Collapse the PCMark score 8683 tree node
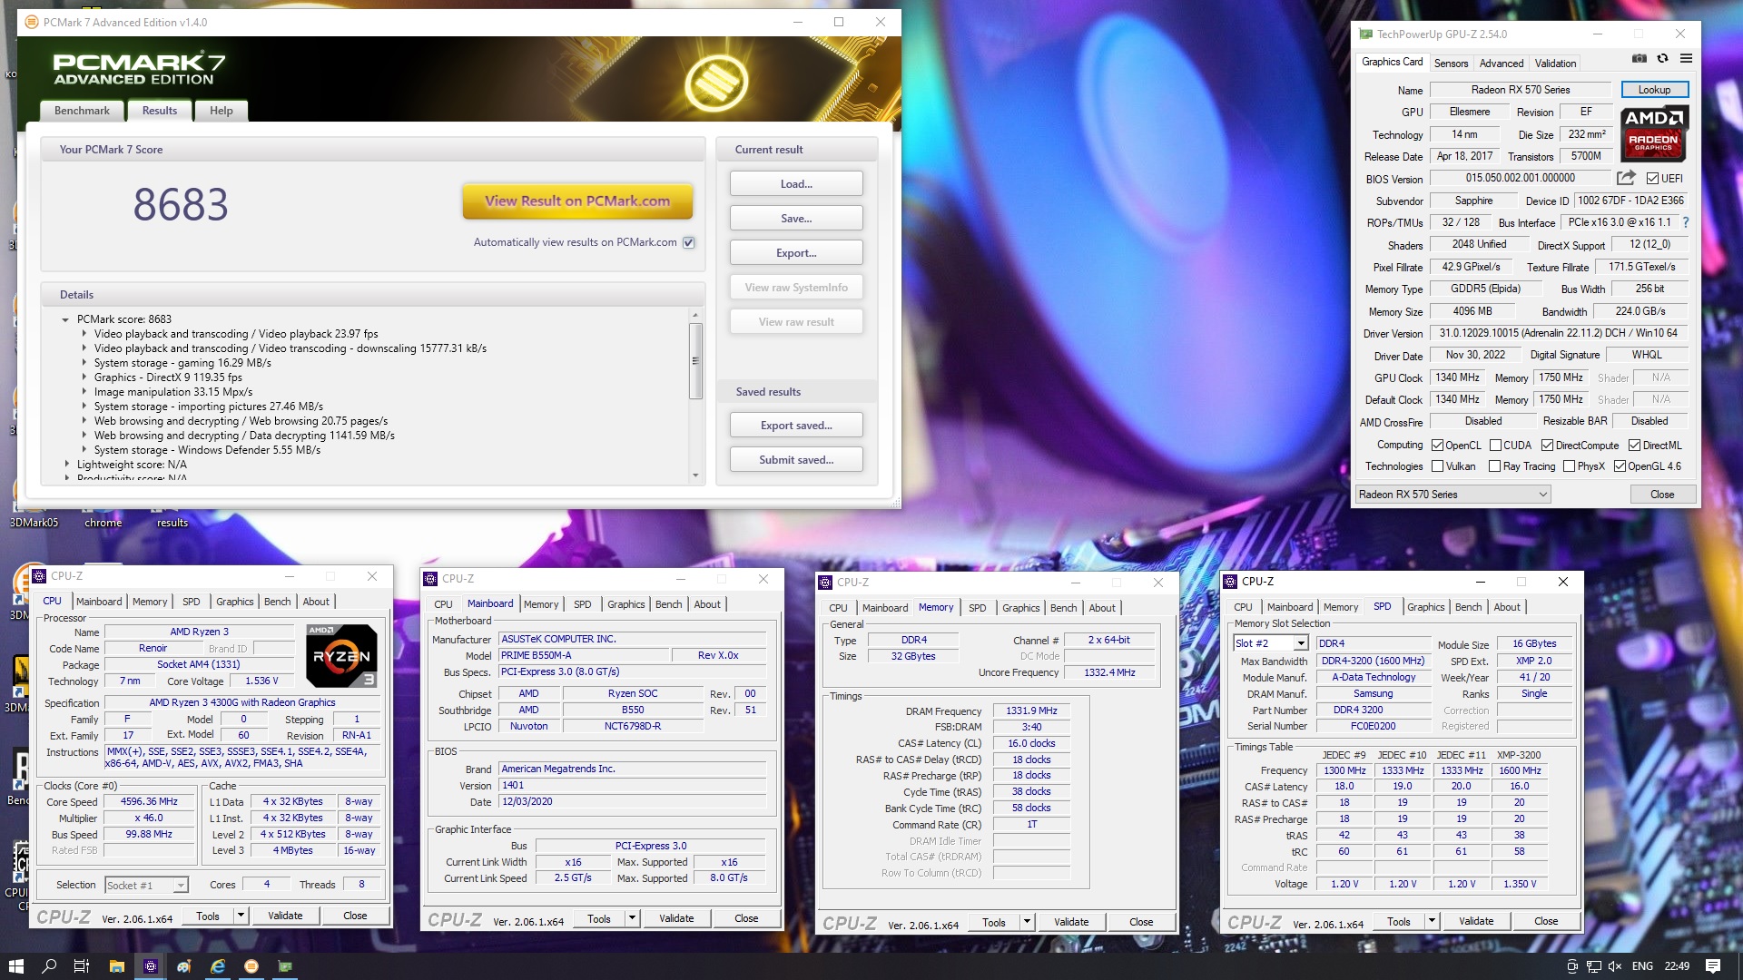Screen dimensions: 1743x980 click(65, 319)
